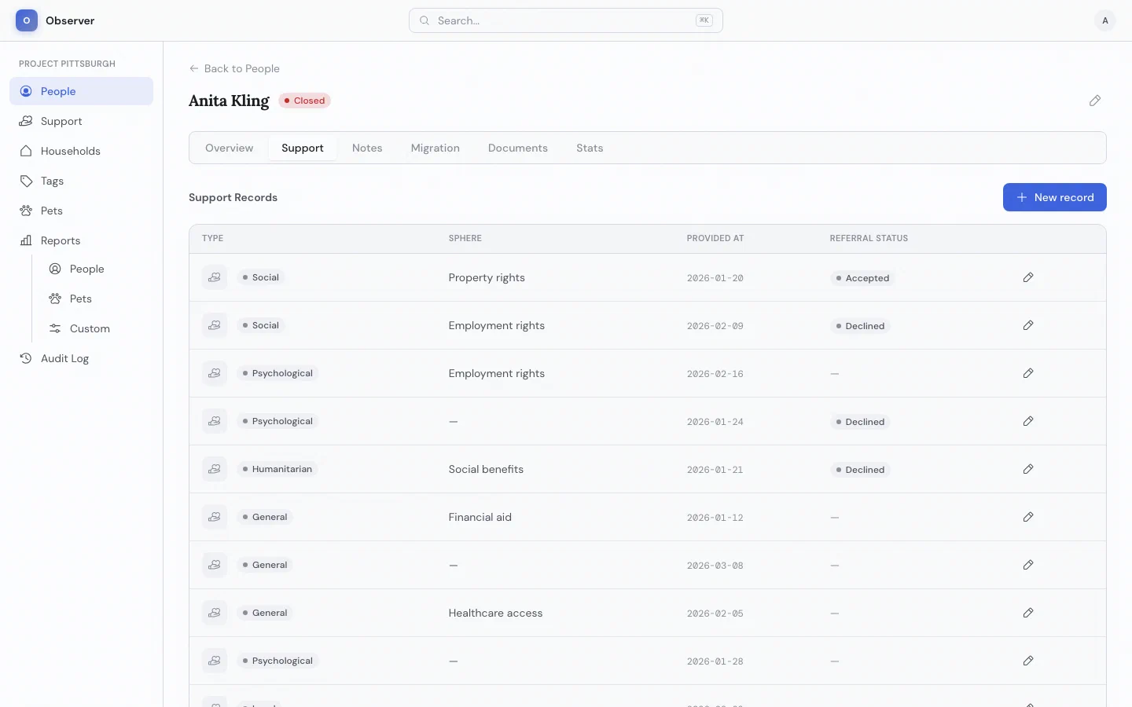Click the 2026-02-09 row support icon
1132x707 pixels.
(215, 325)
